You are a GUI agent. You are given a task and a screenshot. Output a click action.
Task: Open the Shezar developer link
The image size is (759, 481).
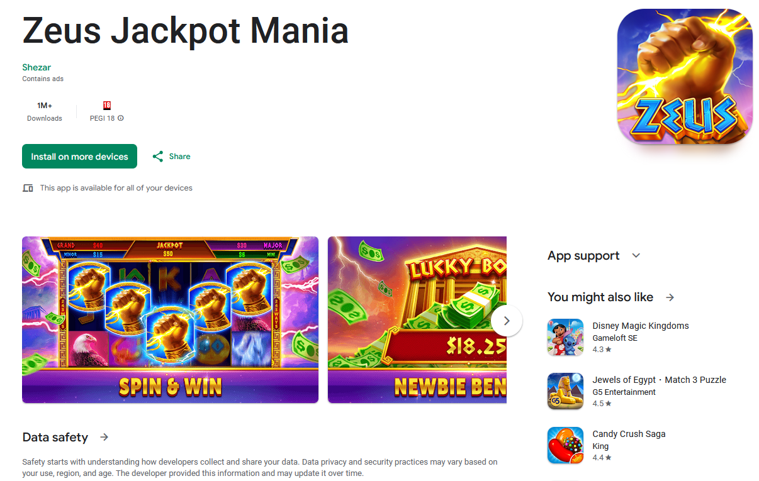37,67
